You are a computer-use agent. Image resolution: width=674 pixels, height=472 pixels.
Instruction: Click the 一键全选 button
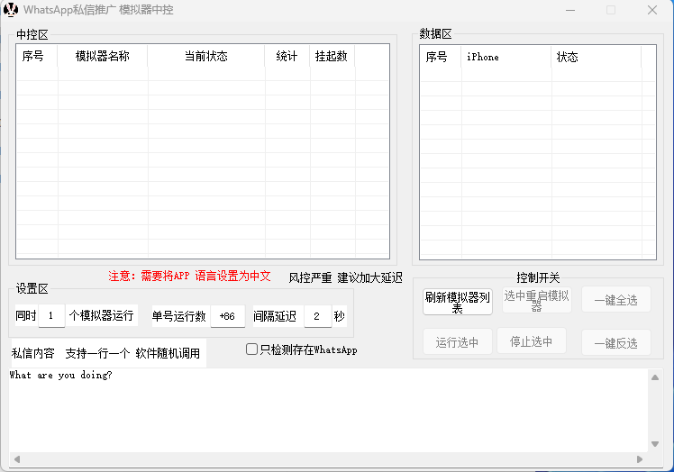(616, 300)
